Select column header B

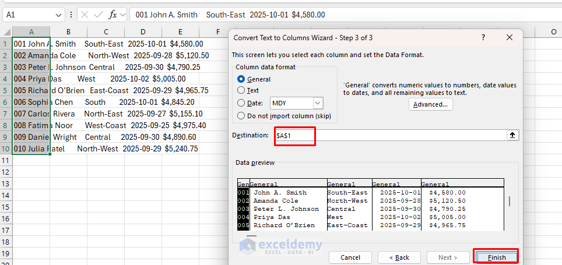[x=68, y=31]
